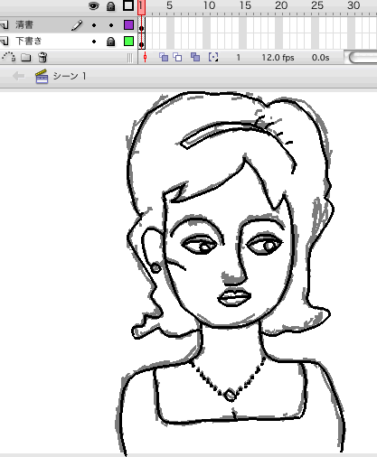The height and width of the screenshot is (457, 377).
Task: Click the purple outline color swatch of 清書
Action: 128,25
